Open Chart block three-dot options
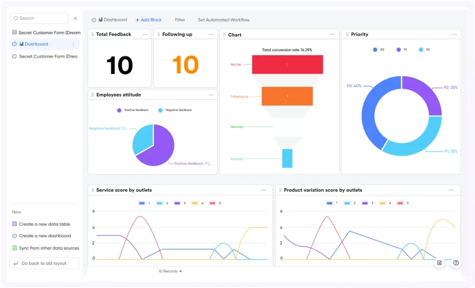This screenshot has width=475, height=288. (332, 34)
